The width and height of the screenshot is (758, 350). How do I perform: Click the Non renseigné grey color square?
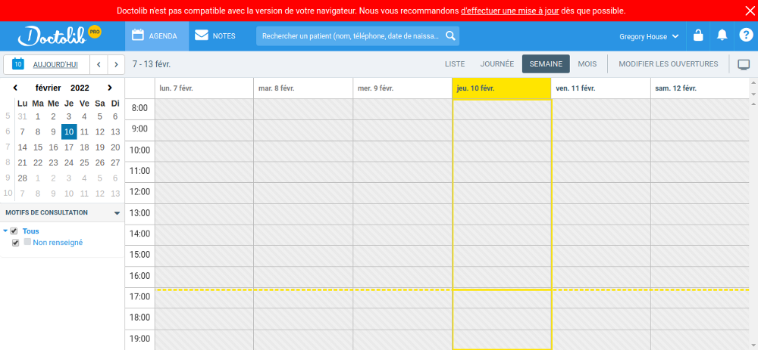coord(27,242)
